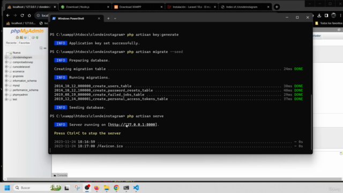Open phpMyAdmin navigation settings gear icon

33,38
